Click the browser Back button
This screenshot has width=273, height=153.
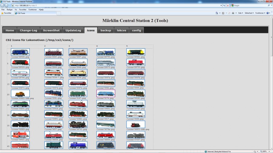2,5
